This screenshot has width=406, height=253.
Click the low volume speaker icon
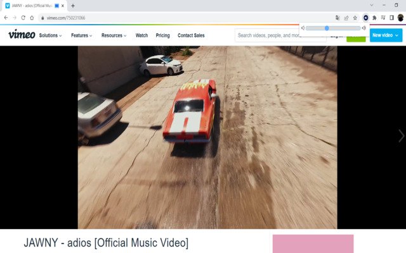[x=303, y=28]
